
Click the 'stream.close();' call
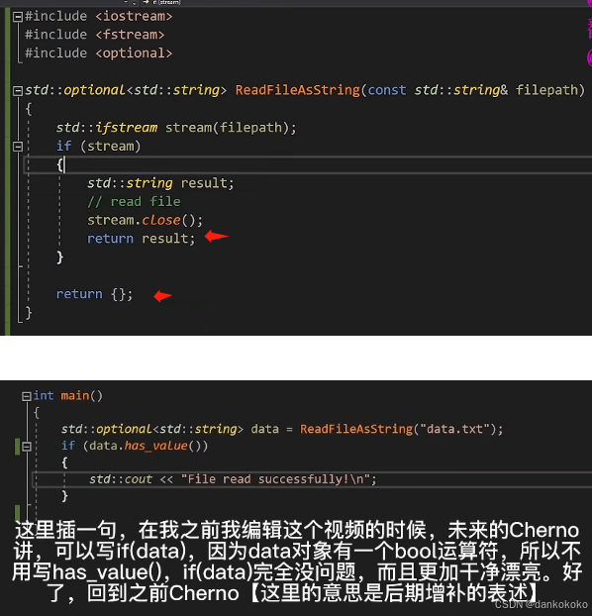coord(145,220)
